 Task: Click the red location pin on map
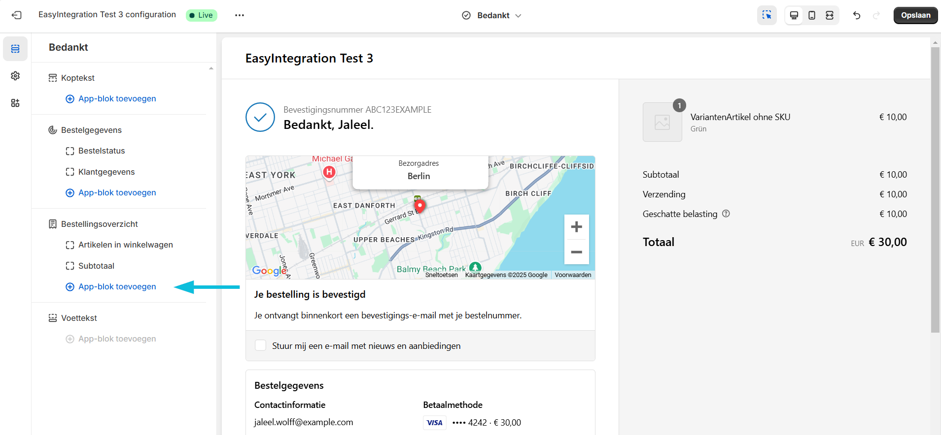pos(419,205)
